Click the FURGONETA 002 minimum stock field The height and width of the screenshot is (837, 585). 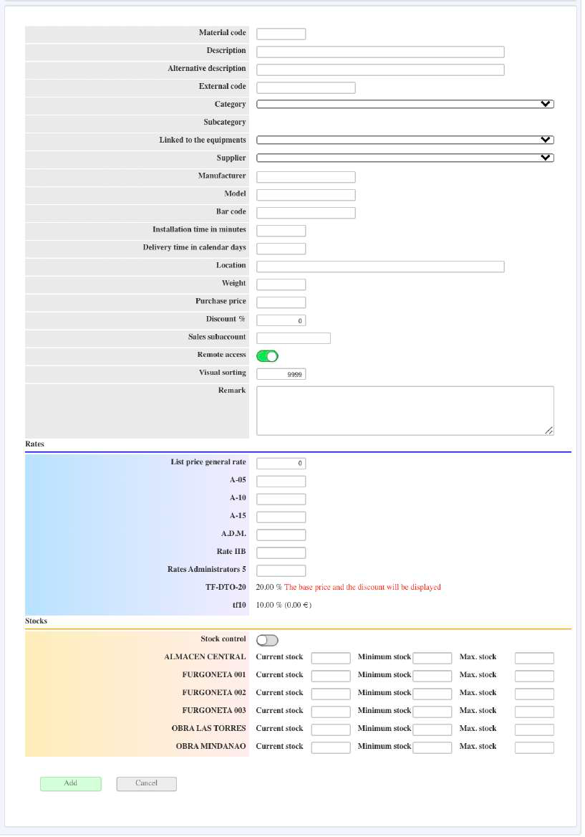[x=432, y=694]
